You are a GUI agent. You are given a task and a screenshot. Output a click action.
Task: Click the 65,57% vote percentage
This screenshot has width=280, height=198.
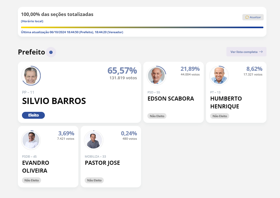122,70
